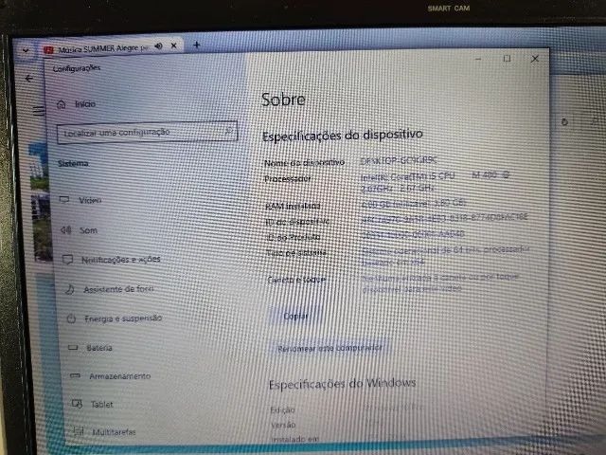Image resolution: width=606 pixels, height=455 pixels.
Task: Close the Música SUMMER Alegre tab
Action: coord(174,45)
